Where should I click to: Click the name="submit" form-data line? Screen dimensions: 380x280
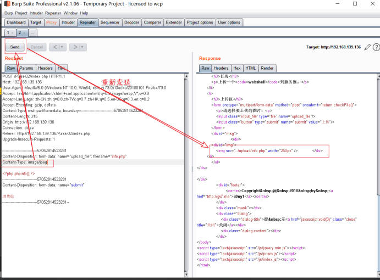tap(43, 185)
